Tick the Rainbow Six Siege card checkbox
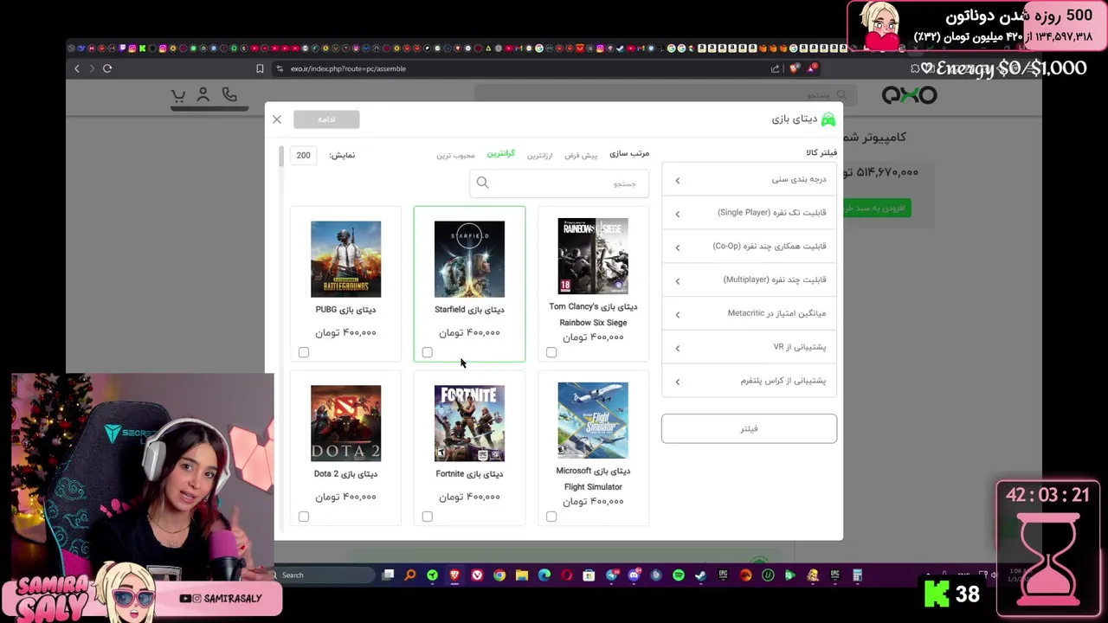The width and height of the screenshot is (1108, 623). click(x=551, y=352)
